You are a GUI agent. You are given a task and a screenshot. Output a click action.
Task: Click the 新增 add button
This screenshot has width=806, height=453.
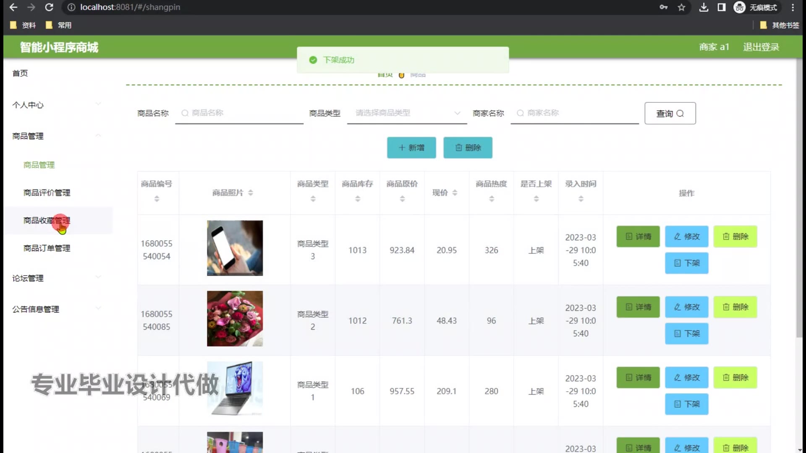tap(411, 148)
